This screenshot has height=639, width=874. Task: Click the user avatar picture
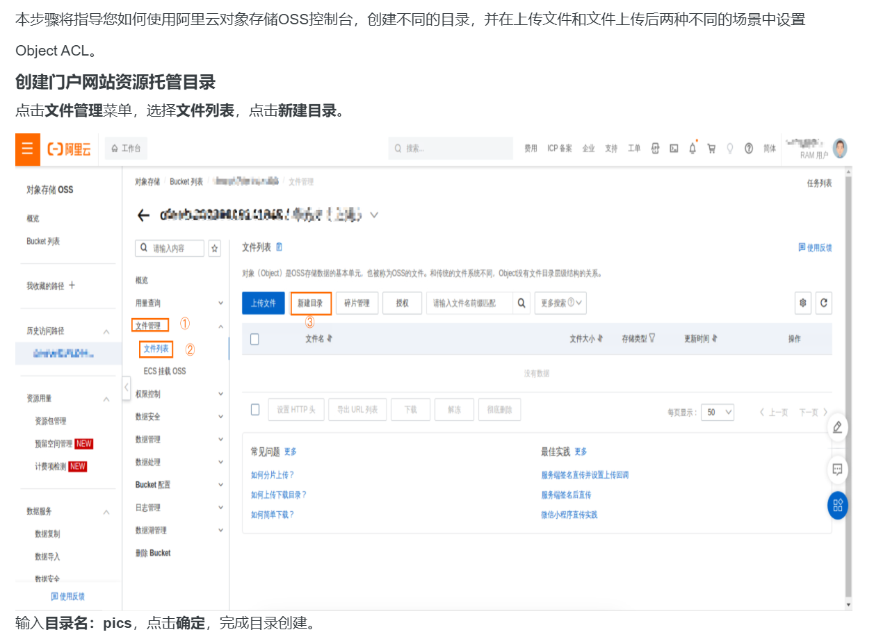tap(840, 148)
